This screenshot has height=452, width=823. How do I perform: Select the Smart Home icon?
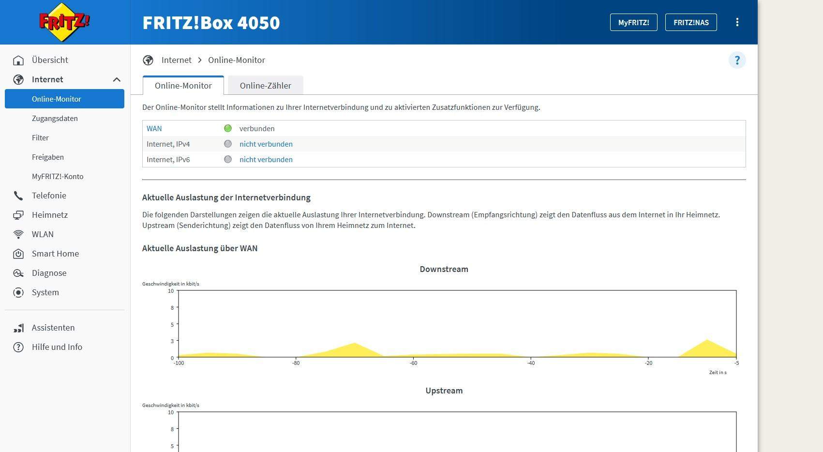pyautogui.click(x=18, y=254)
